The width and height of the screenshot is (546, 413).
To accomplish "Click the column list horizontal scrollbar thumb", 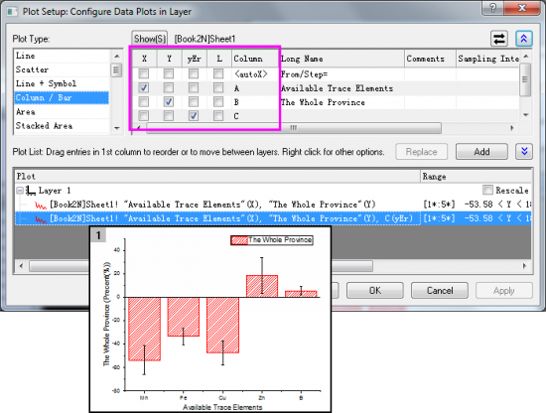I will click(x=294, y=128).
